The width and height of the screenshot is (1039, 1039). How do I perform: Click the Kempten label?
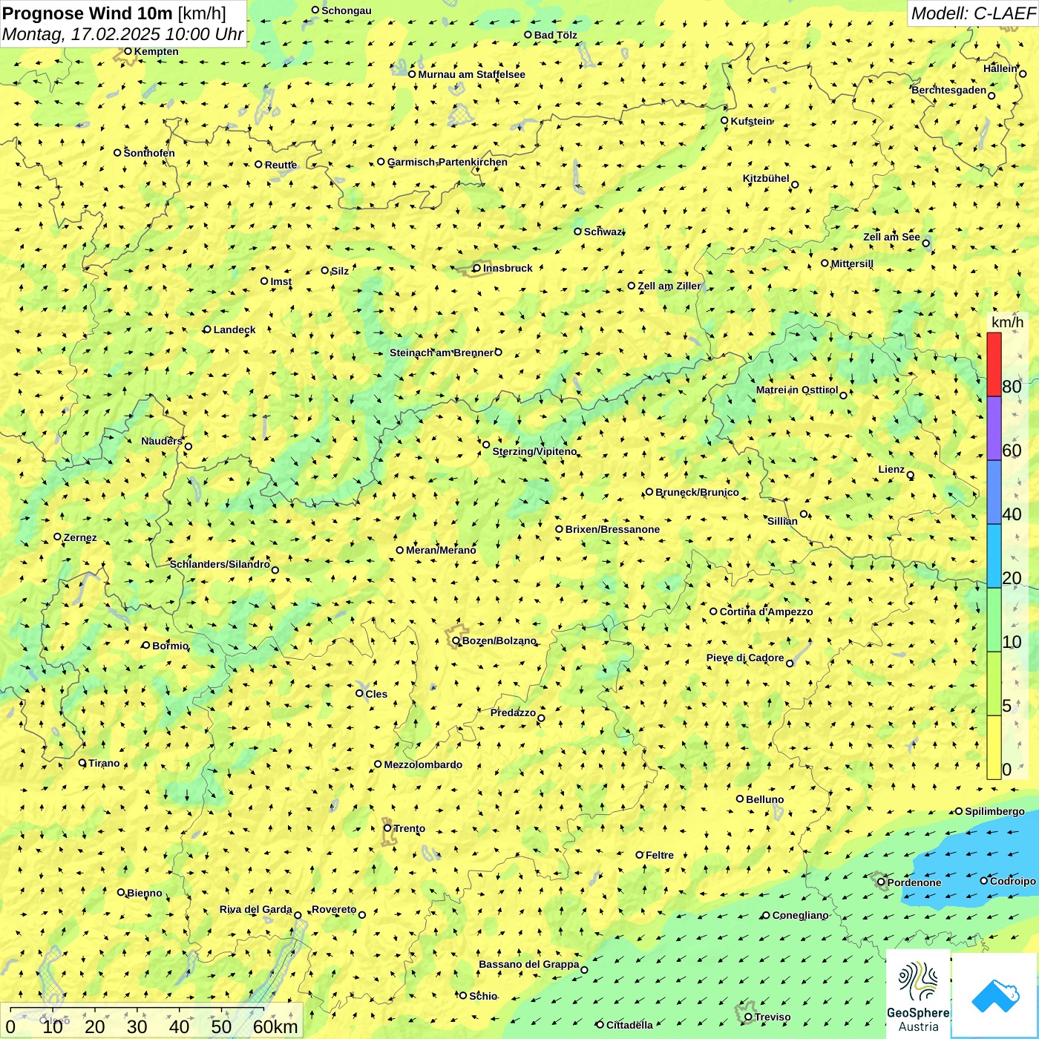[x=157, y=51]
